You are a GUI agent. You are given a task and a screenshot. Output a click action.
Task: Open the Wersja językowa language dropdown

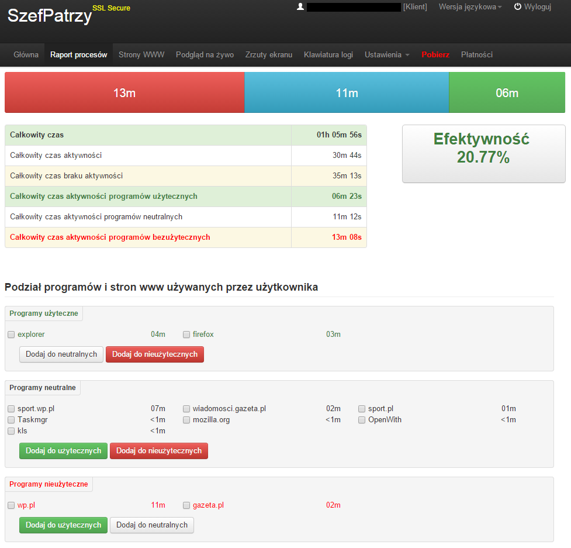point(470,7)
